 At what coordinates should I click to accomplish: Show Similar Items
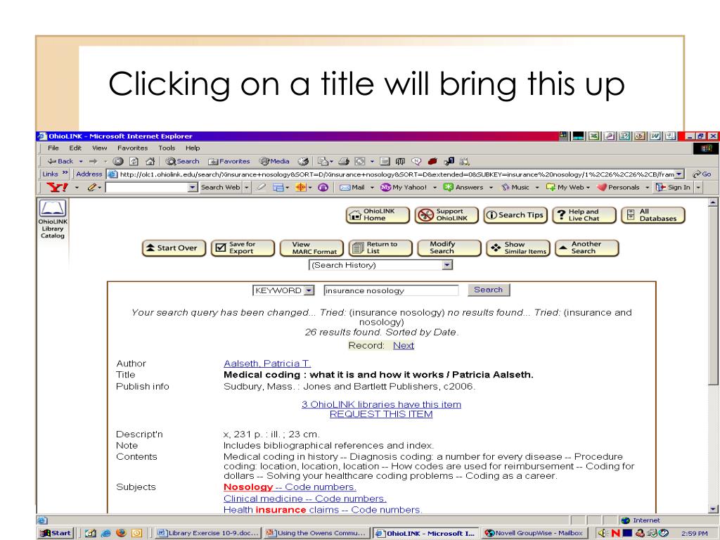pyautogui.click(x=518, y=248)
